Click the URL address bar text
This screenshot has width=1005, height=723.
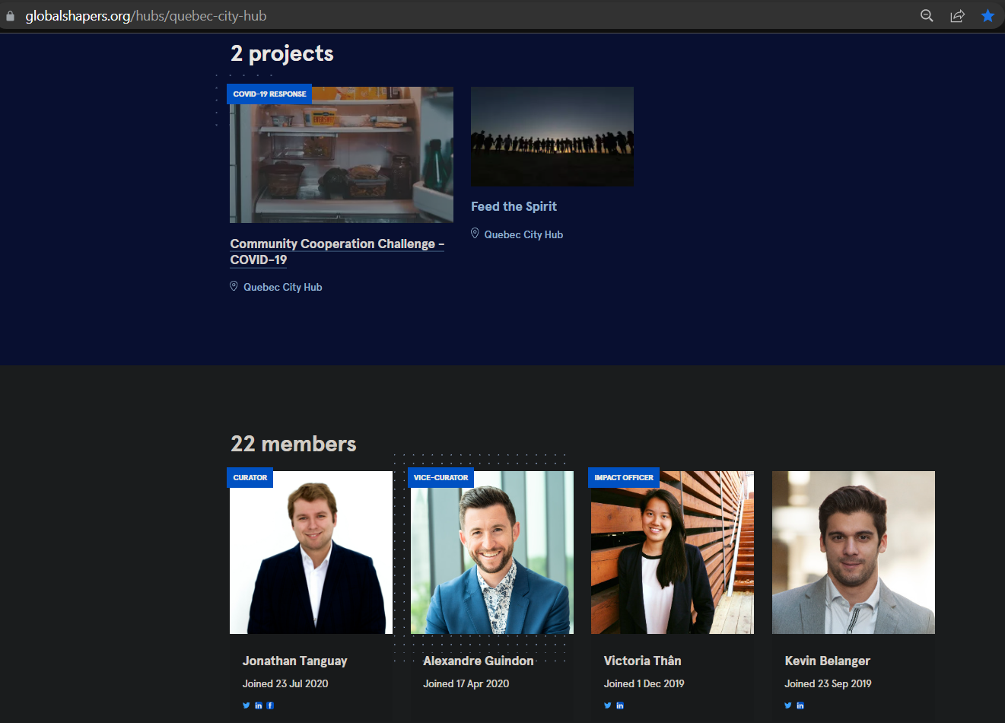[x=145, y=16]
